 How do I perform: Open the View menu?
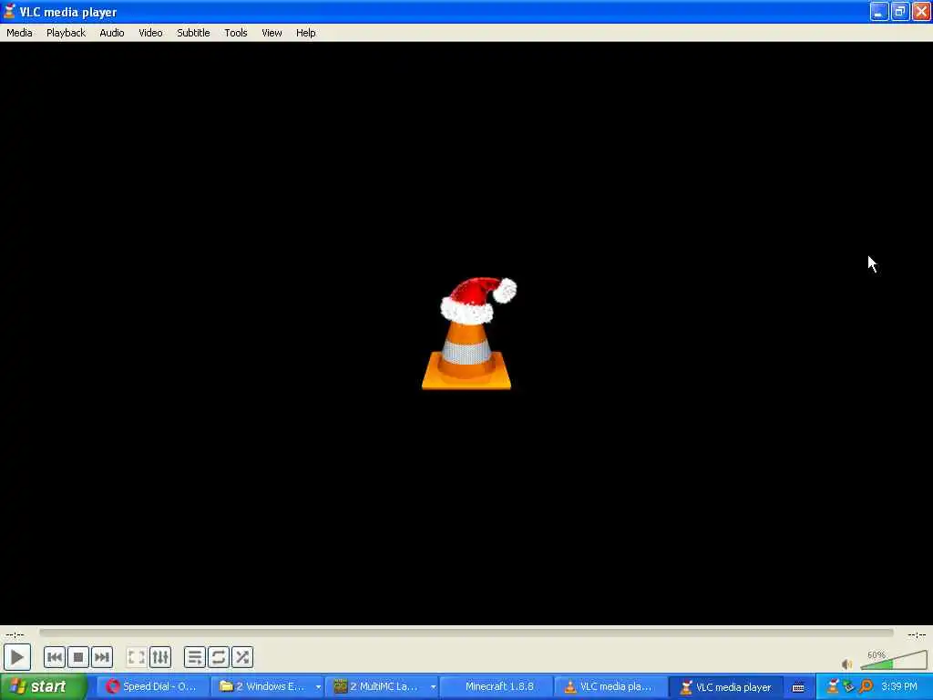click(272, 33)
